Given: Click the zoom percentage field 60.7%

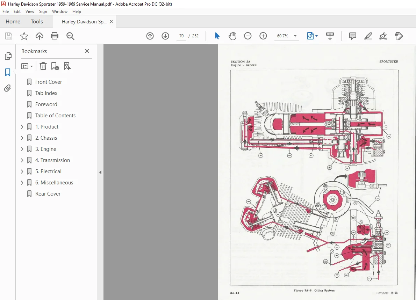Looking at the screenshot, I should [282, 36].
